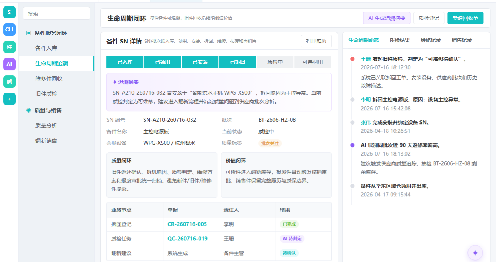The image size is (496, 262).
Task: Click SN value SN-A210-260716-032
Action: pos(170,120)
